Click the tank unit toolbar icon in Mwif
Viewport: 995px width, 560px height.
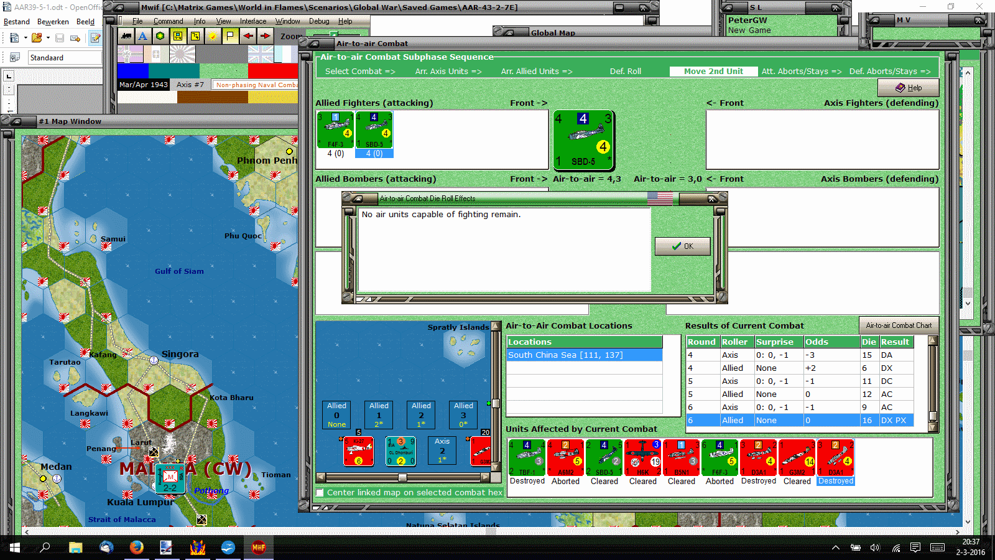click(x=126, y=36)
